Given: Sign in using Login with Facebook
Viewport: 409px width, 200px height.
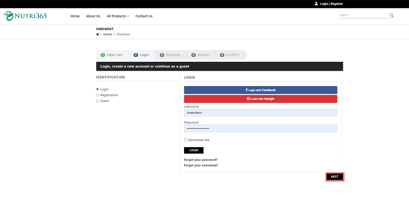Looking at the screenshot, I should tap(260, 90).
